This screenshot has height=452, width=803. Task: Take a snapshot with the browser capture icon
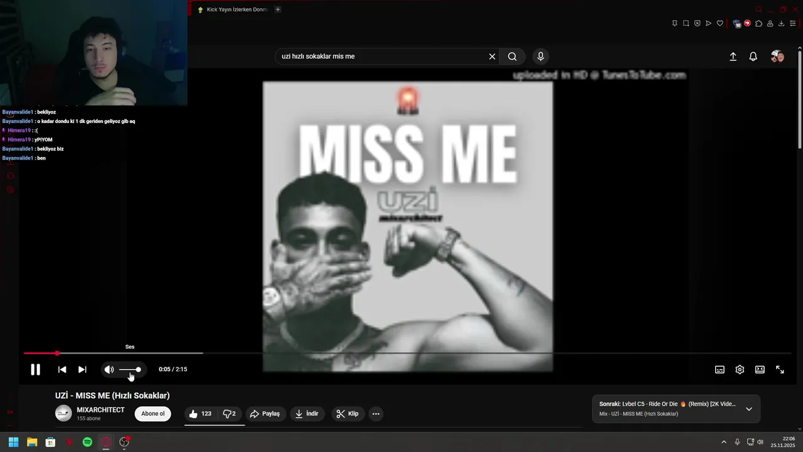tap(686, 23)
